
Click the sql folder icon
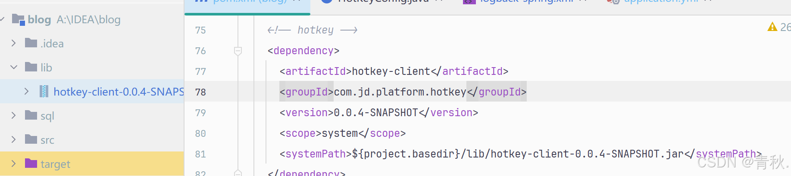[31, 115]
